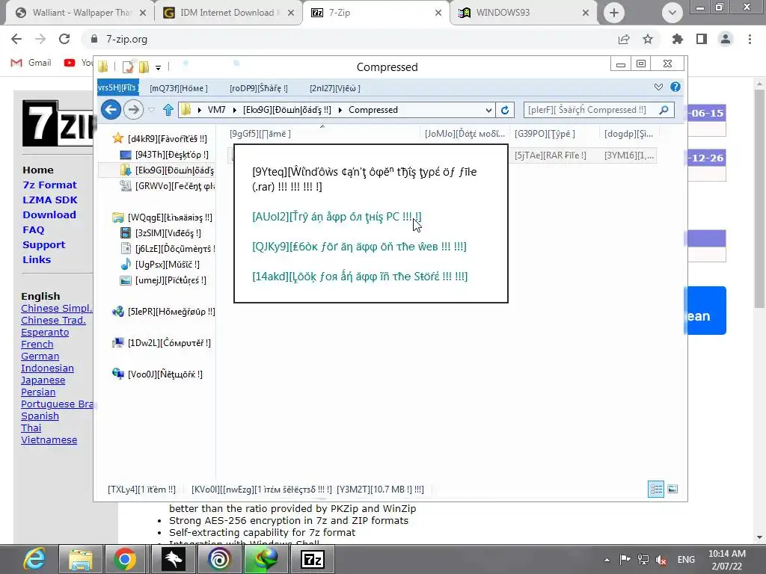766x574 pixels.
Task: Open Download link on 7-Zip site
Action: coord(49,215)
